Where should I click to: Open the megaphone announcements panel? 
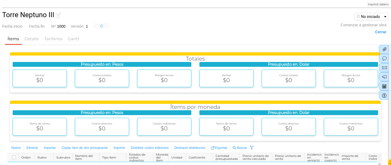tap(384, 77)
